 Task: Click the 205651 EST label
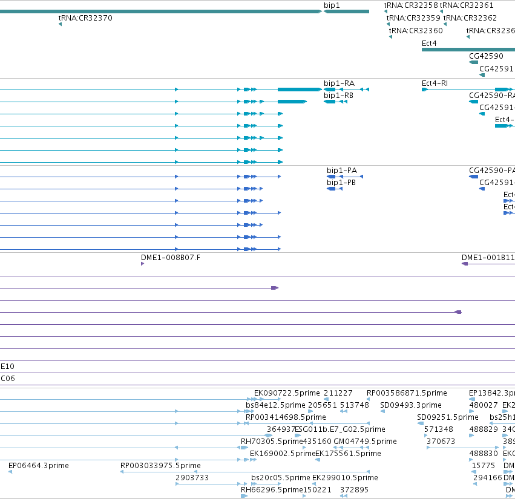[x=322, y=405]
